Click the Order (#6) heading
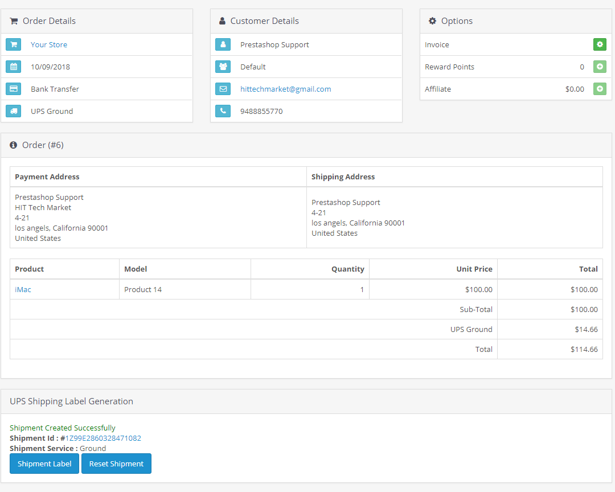Viewport: 615px width, 492px height. 43,145
